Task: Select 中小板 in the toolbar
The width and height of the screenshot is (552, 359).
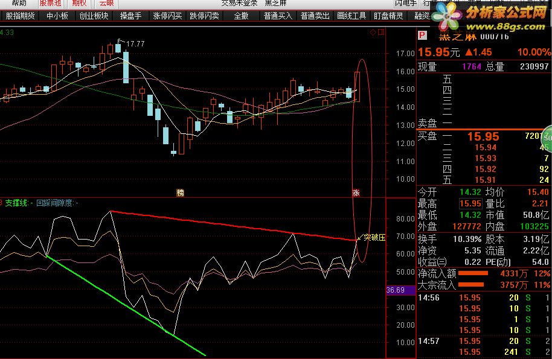Action: pos(57,16)
